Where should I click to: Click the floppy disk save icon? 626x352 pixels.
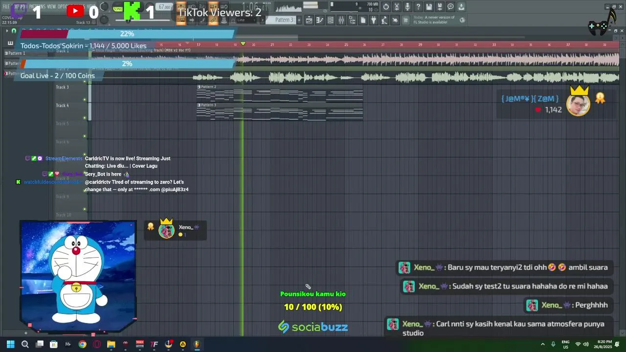click(429, 7)
